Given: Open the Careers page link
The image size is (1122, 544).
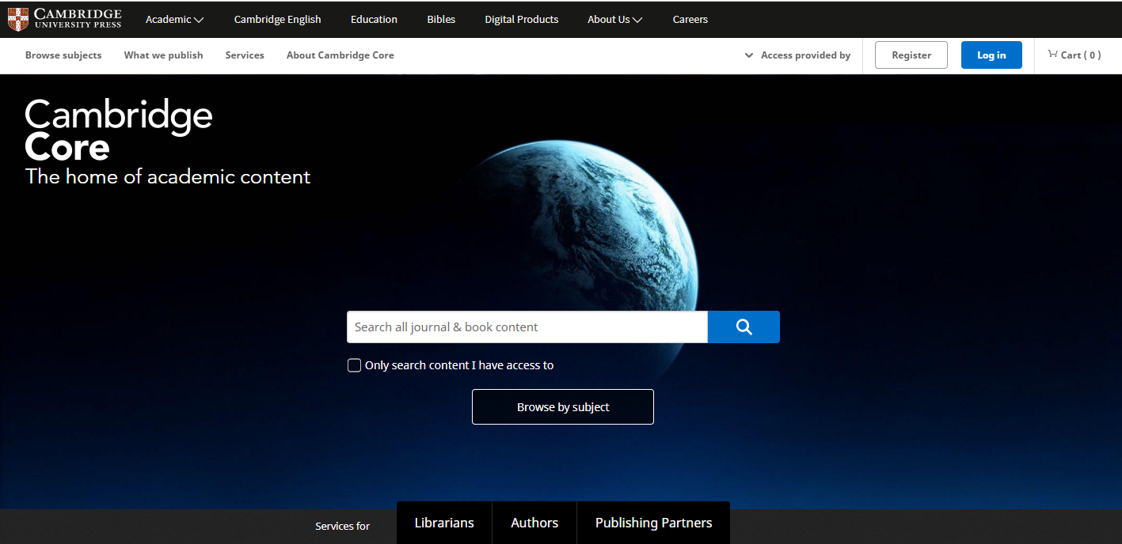Looking at the screenshot, I should (x=690, y=20).
